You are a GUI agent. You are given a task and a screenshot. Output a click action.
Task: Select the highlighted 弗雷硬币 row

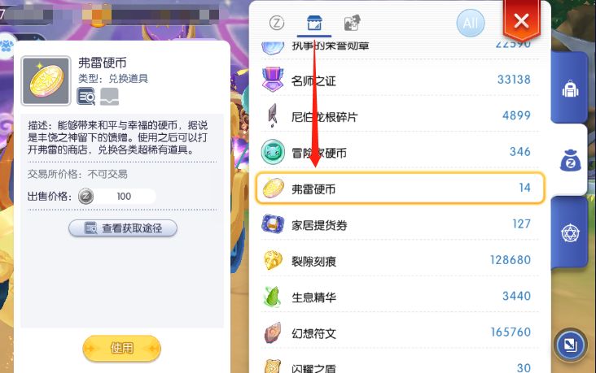point(401,189)
